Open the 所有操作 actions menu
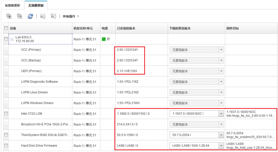 pos(71,16)
